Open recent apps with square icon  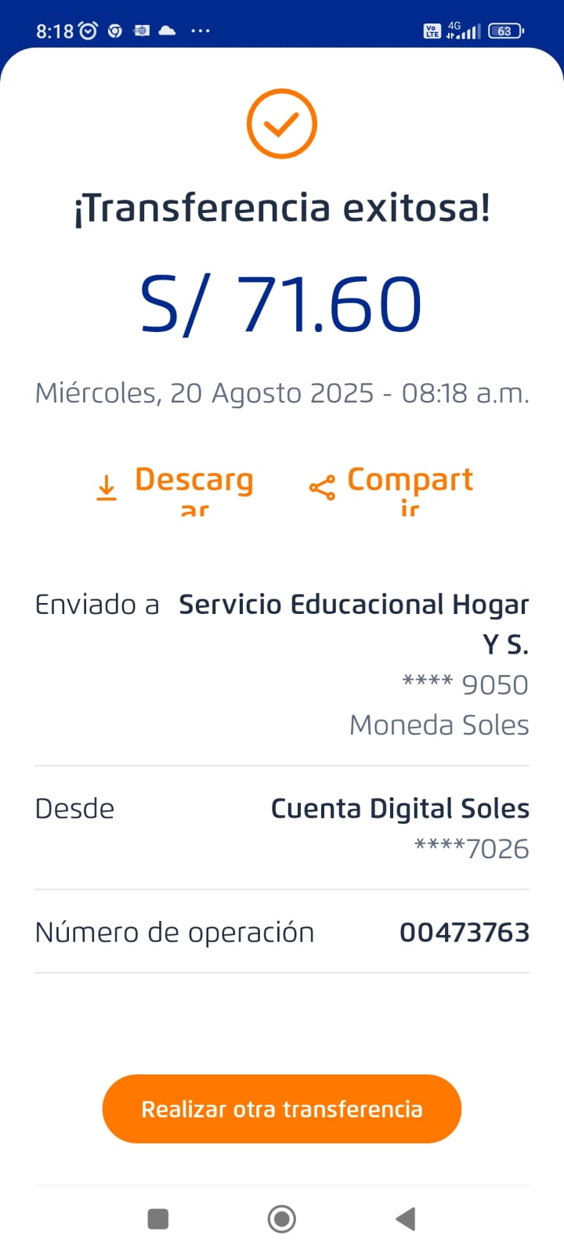pyautogui.click(x=158, y=1219)
